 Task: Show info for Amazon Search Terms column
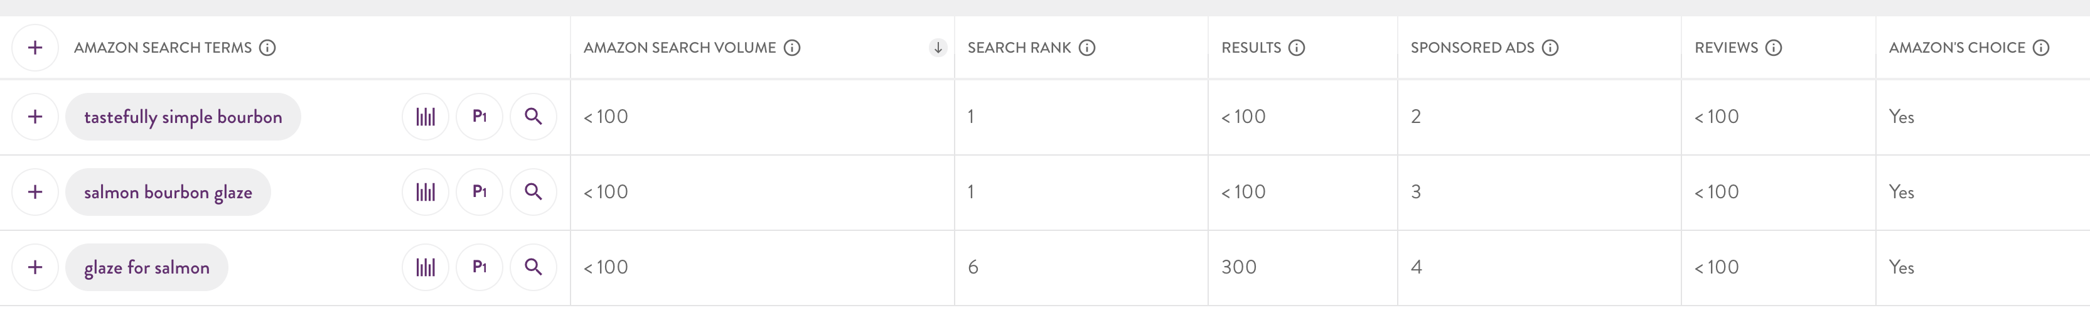tap(268, 48)
